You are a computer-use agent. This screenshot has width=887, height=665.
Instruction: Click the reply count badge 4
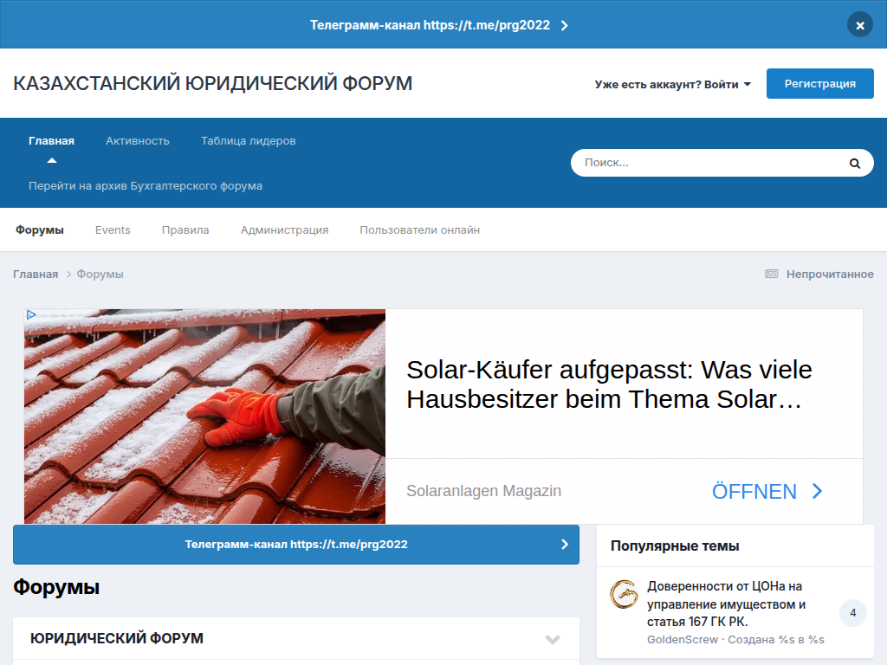click(852, 613)
